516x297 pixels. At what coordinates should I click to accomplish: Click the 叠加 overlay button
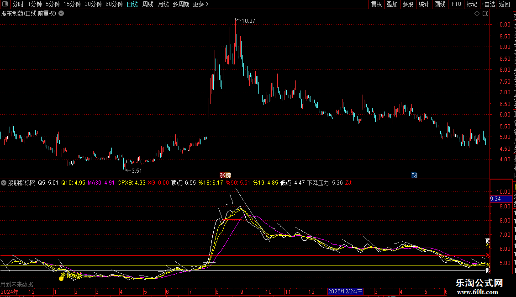click(392, 4)
